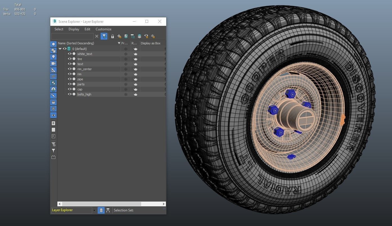The height and width of the screenshot is (226, 392).
Task: Switch to Sort by Layer mode button
Action: (x=101, y=210)
